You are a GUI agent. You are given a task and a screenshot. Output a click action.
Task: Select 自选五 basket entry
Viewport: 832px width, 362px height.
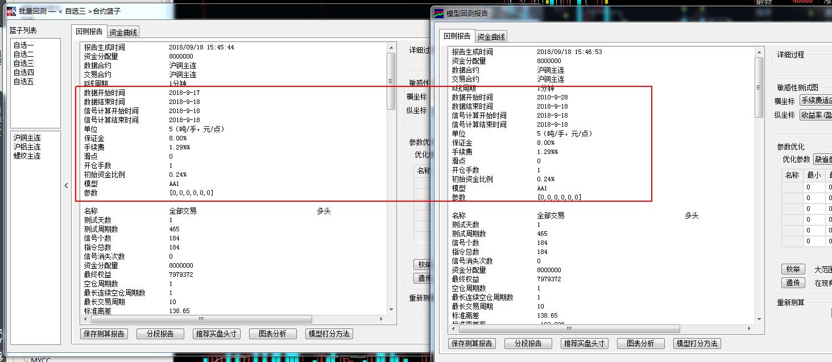[24, 82]
